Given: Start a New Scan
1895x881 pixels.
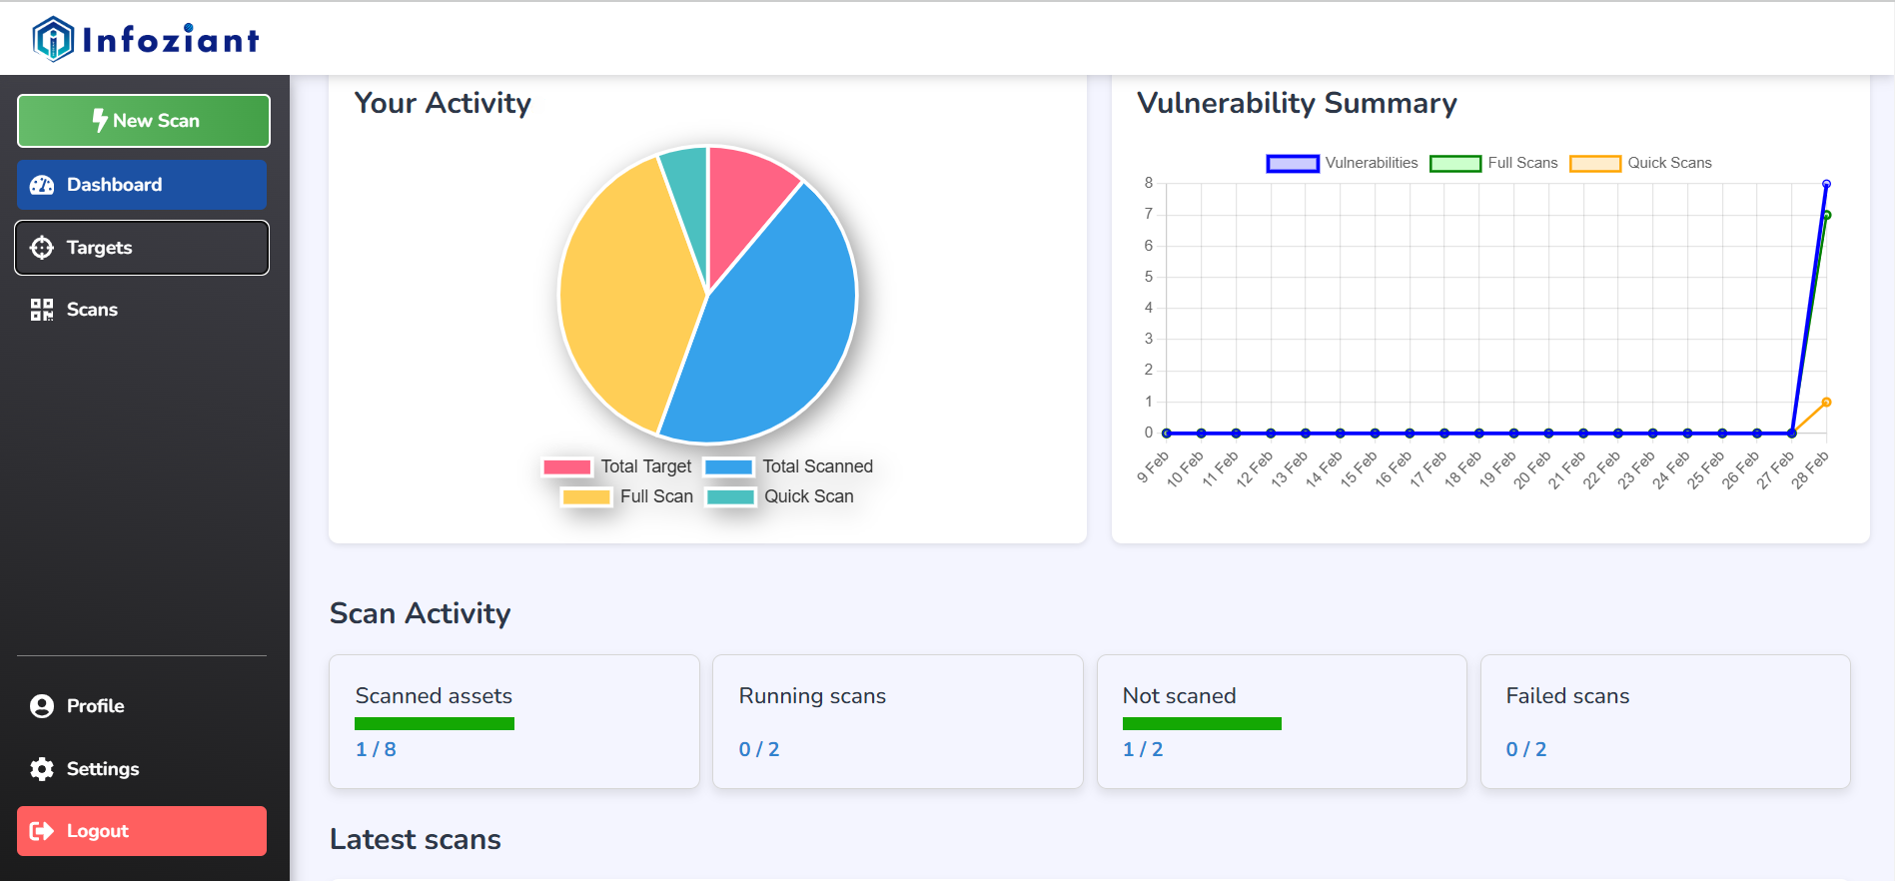Looking at the screenshot, I should pos(144,121).
